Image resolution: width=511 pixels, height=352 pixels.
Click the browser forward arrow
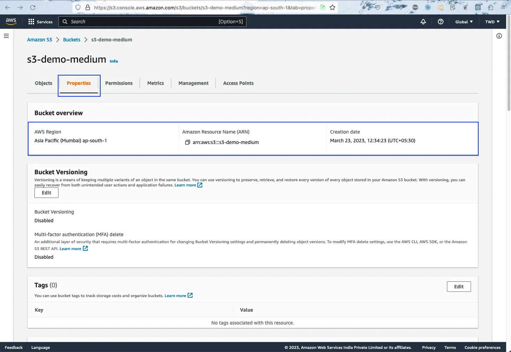coord(20,7)
